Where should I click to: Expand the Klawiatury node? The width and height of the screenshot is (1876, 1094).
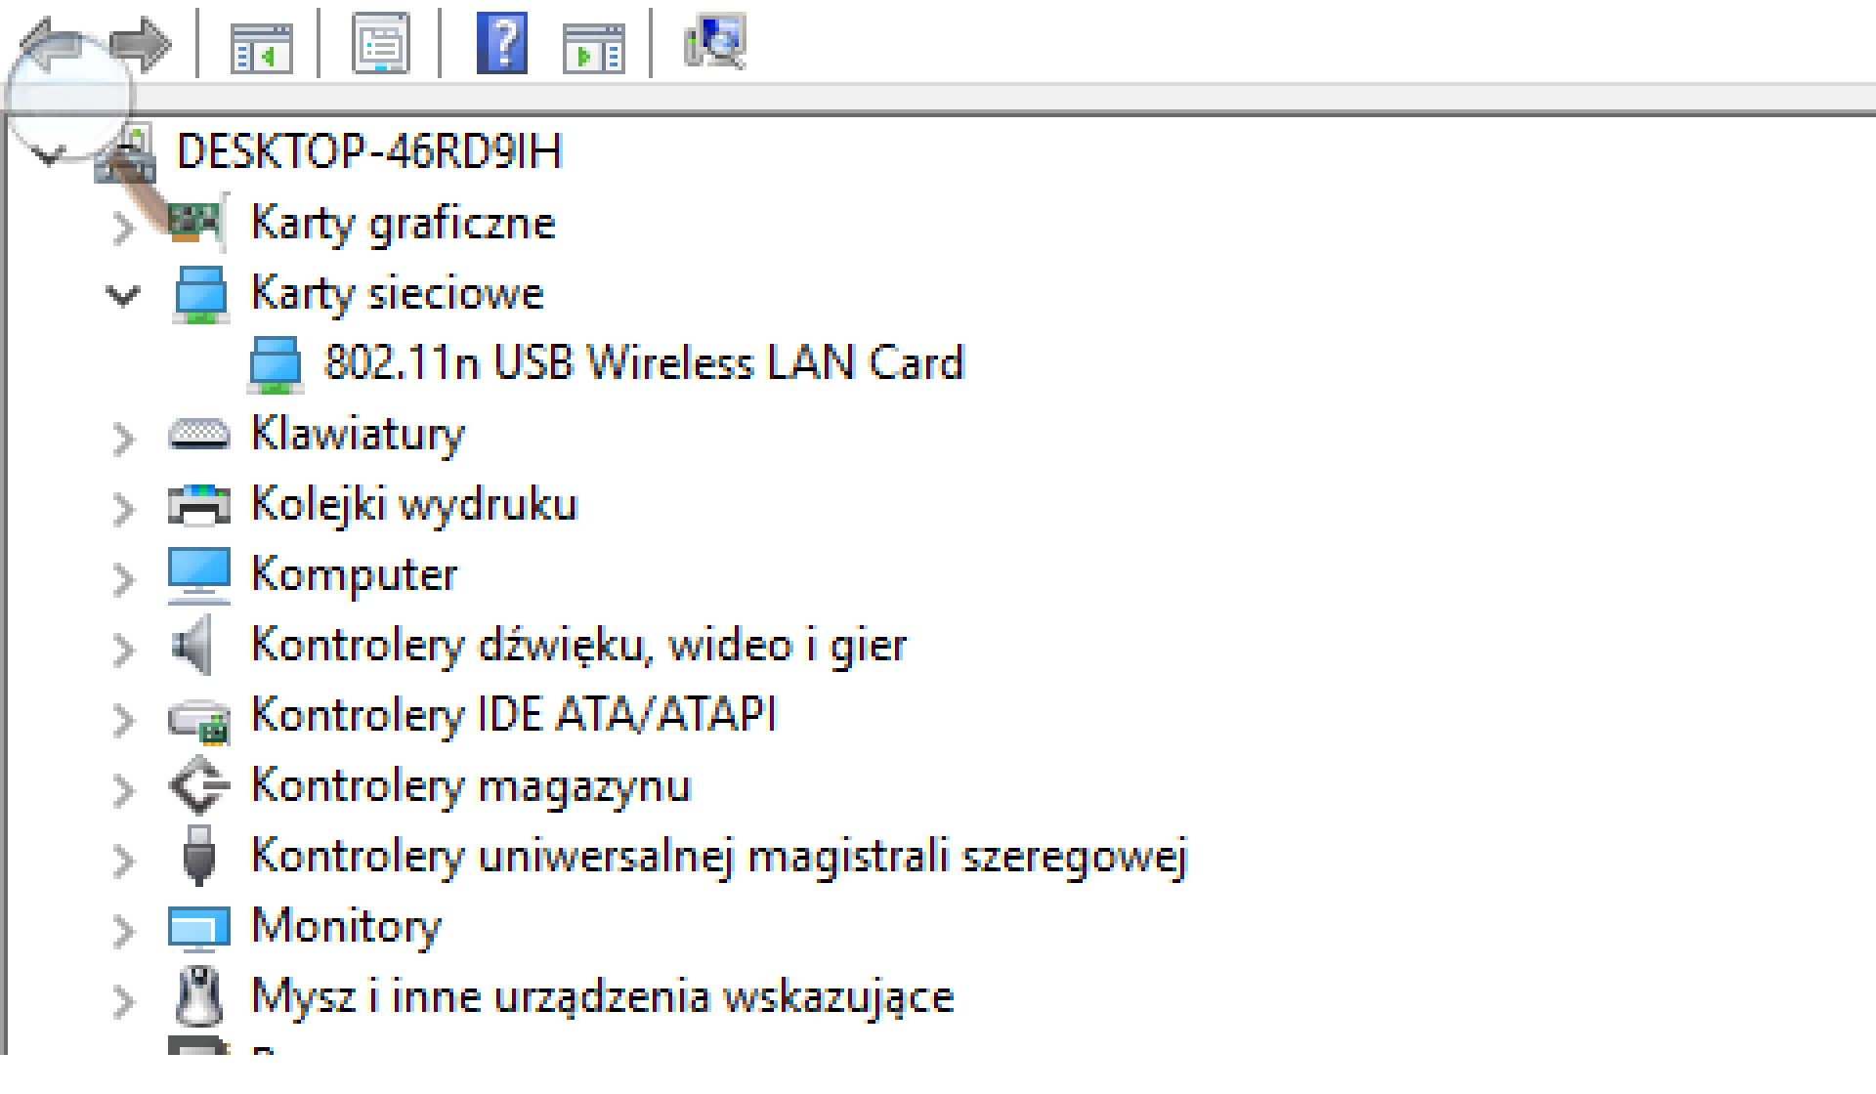click(x=123, y=439)
